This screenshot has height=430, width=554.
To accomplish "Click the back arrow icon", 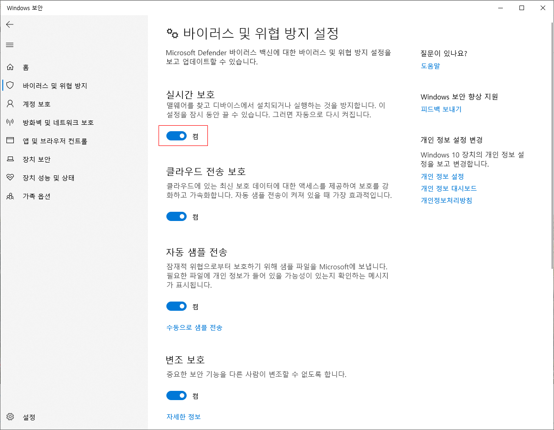I will (10, 24).
